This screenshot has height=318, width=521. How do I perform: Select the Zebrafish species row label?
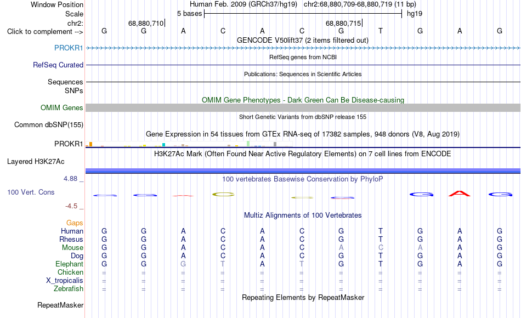[69, 288]
